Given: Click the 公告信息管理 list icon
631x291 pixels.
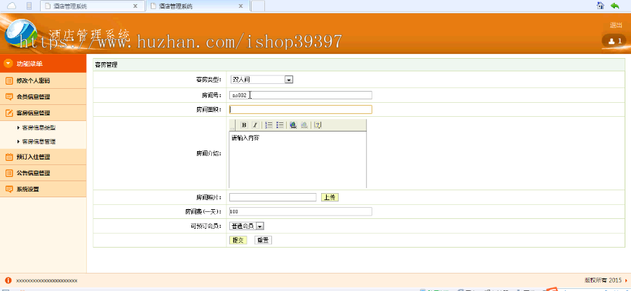Looking at the screenshot, I should 9,173.
